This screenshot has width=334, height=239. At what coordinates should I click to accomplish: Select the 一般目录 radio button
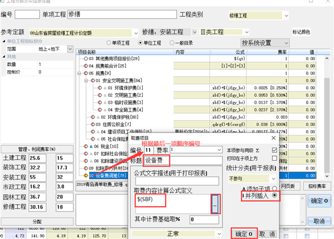[172, 43]
